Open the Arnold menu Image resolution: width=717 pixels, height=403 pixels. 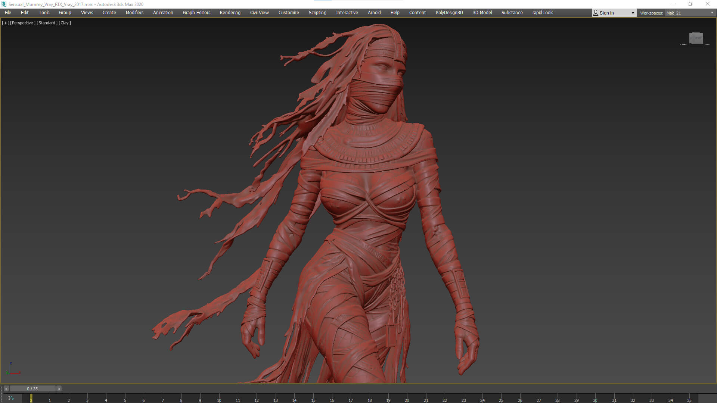[374, 13]
